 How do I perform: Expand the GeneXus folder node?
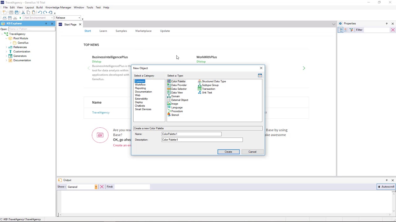click(11, 43)
